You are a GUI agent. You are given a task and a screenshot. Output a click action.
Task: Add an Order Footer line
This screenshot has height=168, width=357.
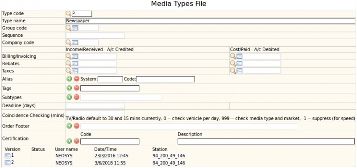(x=69, y=126)
